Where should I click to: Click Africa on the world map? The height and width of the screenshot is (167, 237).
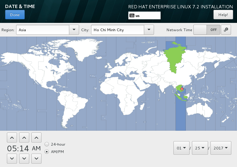122,93
